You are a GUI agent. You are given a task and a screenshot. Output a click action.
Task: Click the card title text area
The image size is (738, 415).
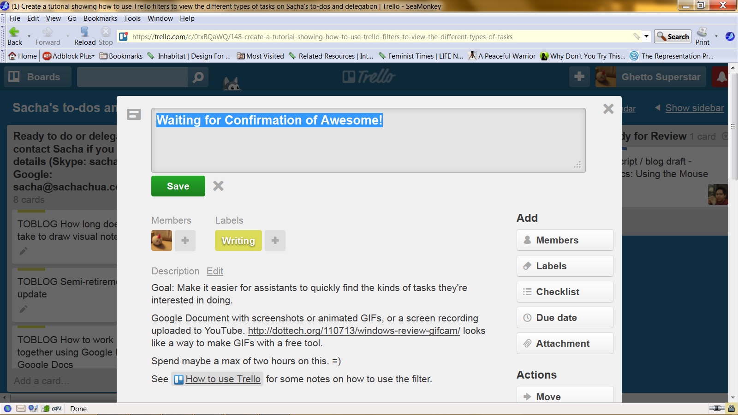coord(369,140)
